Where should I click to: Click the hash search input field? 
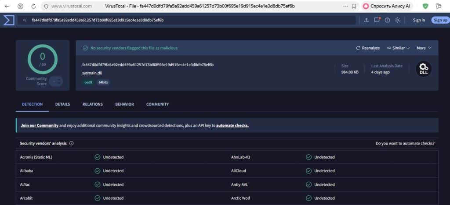click(186, 20)
